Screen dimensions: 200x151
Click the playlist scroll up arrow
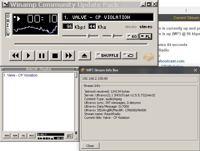click(76, 132)
